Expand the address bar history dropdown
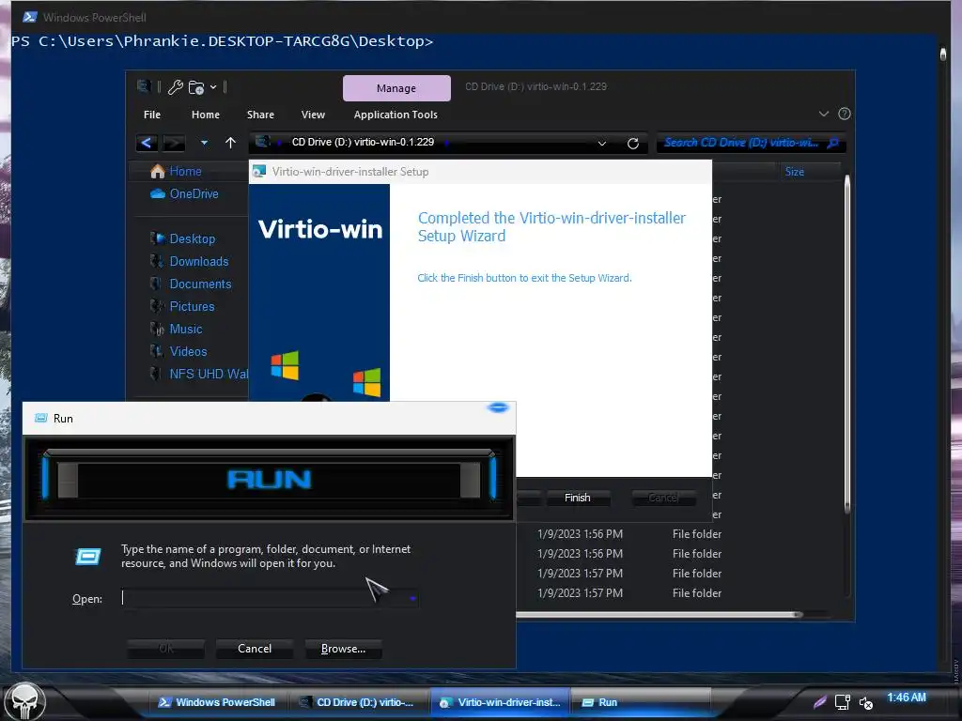 click(x=602, y=144)
